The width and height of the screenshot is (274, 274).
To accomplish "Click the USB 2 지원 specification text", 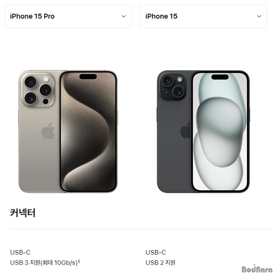I will [x=160, y=263].
